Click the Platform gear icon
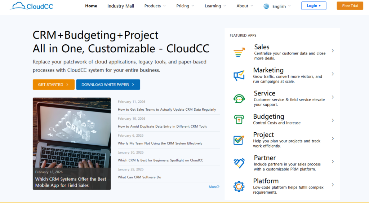Image resolution: width=369 pixels, height=203 pixels. (239, 186)
